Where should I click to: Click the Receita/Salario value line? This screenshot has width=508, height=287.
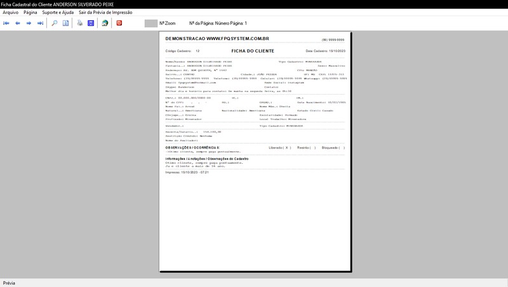(x=193, y=132)
